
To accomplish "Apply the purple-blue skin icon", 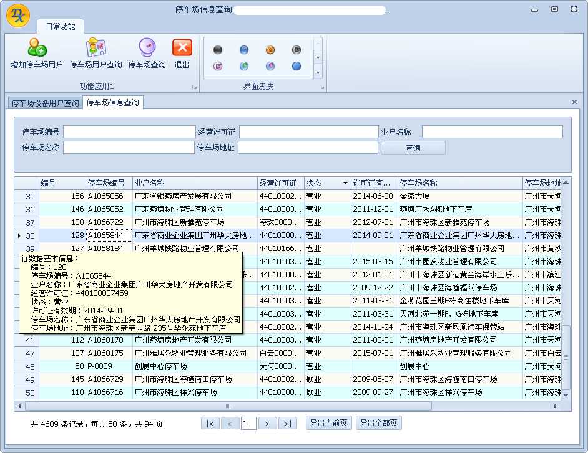I will pyautogui.click(x=270, y=66).
